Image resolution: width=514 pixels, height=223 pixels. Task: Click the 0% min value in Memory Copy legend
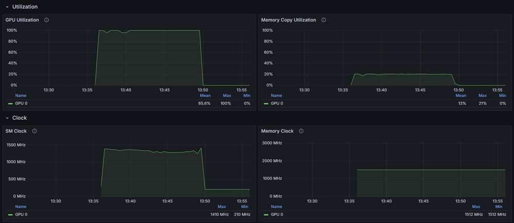503,103
